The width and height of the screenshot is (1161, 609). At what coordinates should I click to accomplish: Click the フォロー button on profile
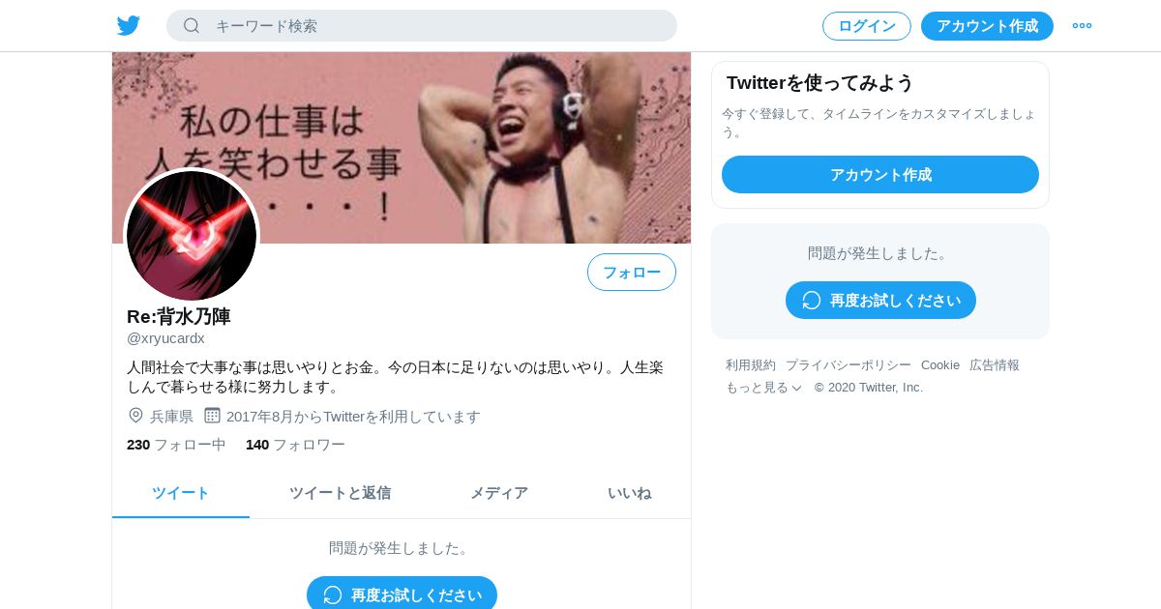pyautogui.click(x=632, y=272)
